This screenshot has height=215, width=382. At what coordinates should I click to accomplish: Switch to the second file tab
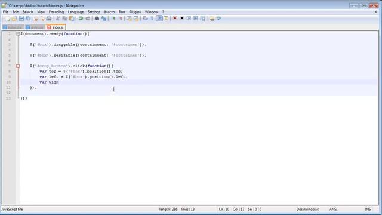[x=35, y=27]
